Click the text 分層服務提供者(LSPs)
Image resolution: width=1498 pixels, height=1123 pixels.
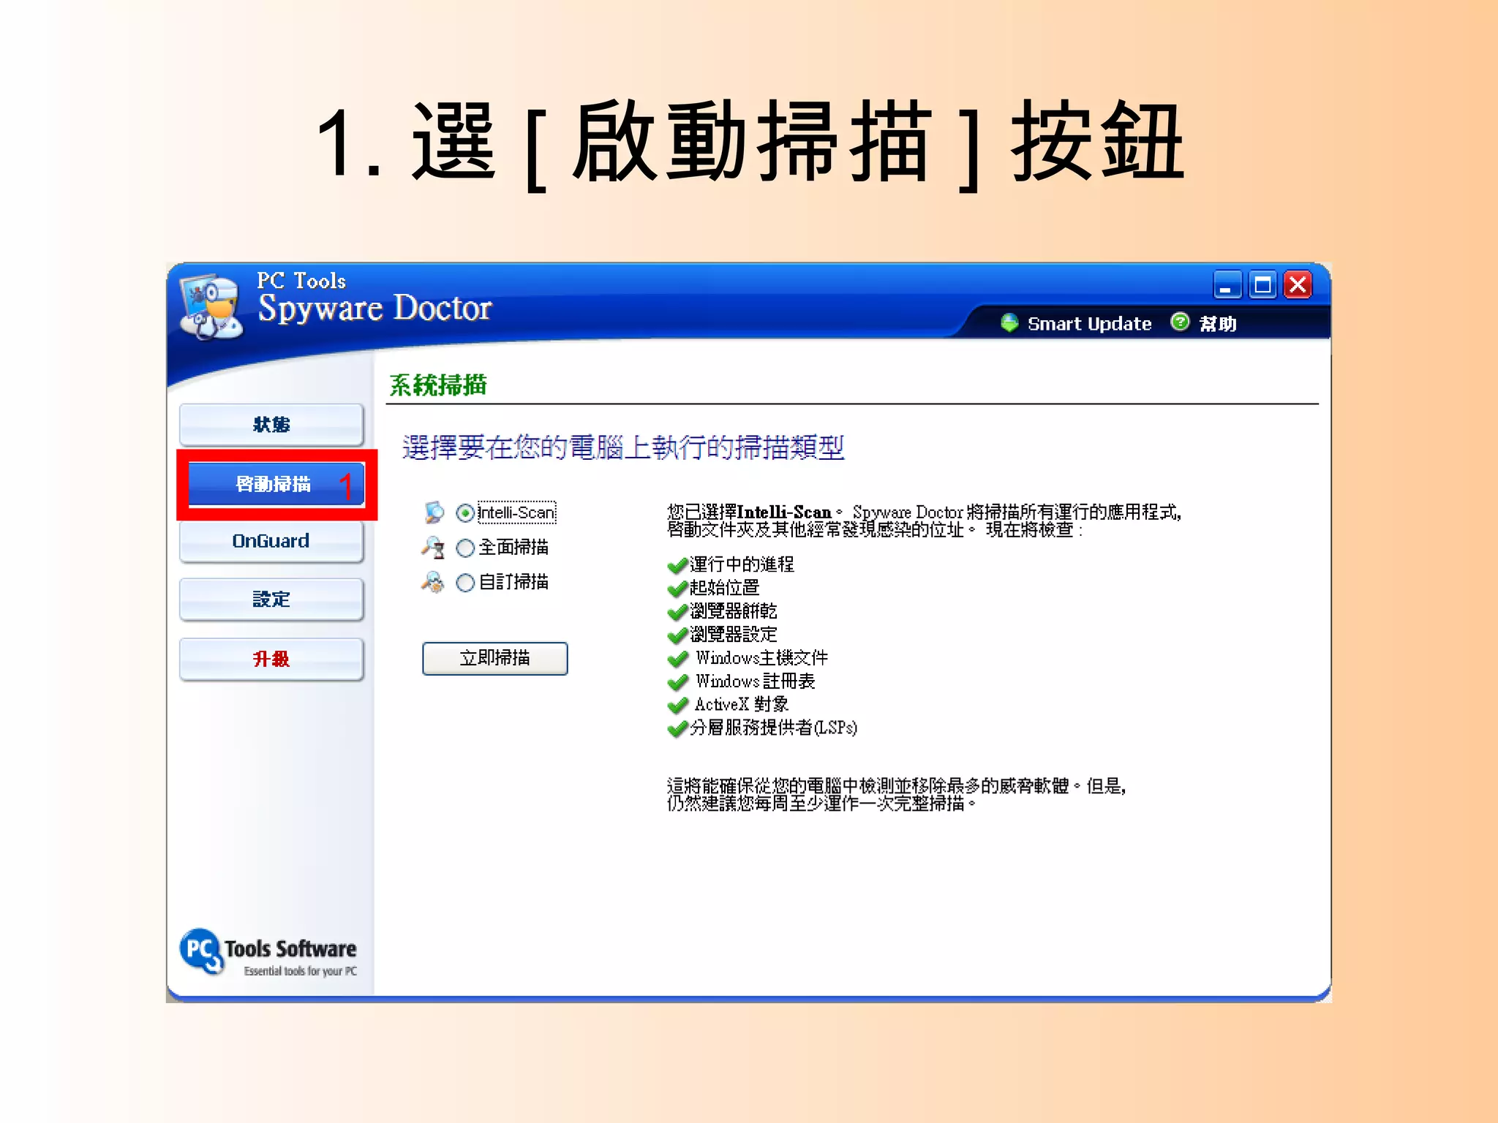pos(774,728)
